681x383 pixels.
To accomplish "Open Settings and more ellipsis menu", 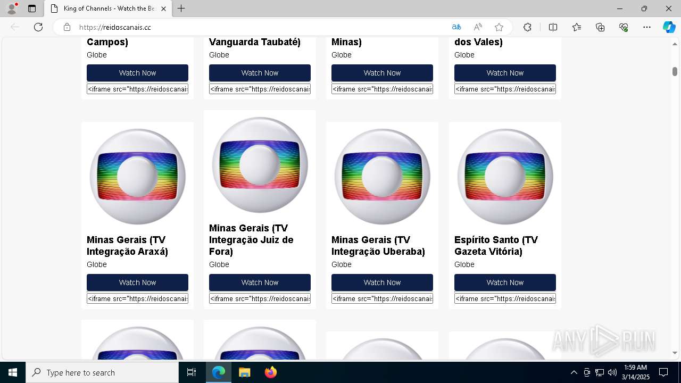I will tap(647, 27).
